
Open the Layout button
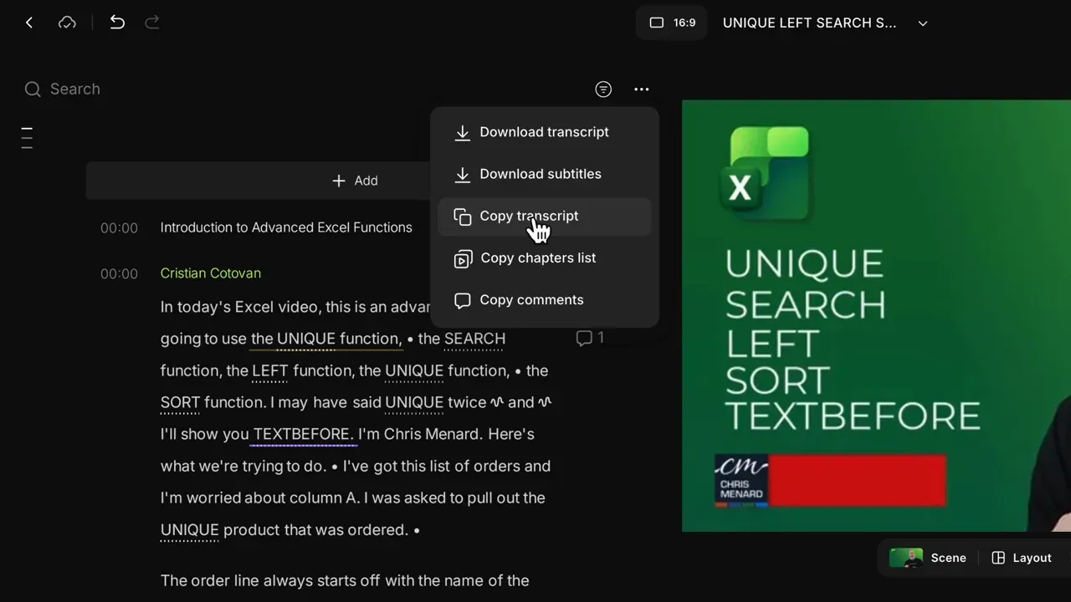(1022, 558)
